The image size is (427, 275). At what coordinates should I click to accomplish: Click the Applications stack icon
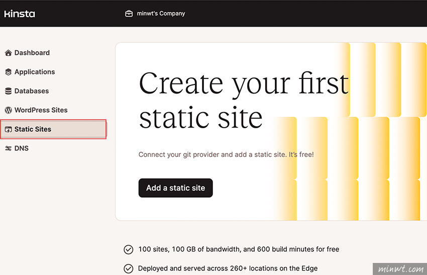[9, 72]
